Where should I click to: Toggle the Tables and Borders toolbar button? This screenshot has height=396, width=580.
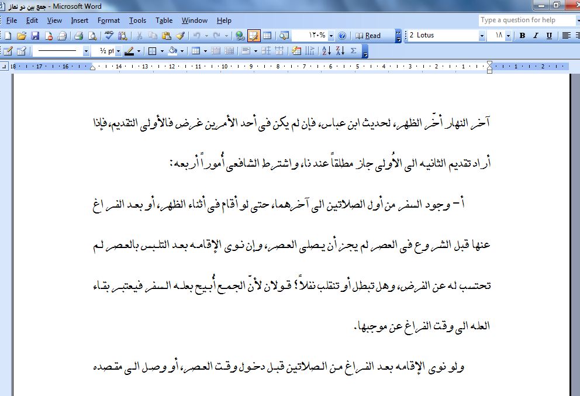[254, 36]
